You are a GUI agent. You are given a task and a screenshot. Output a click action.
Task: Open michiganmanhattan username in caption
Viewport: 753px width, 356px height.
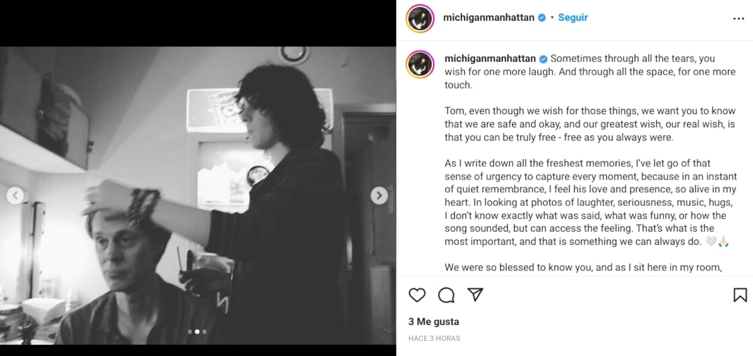tap(490, 58)
